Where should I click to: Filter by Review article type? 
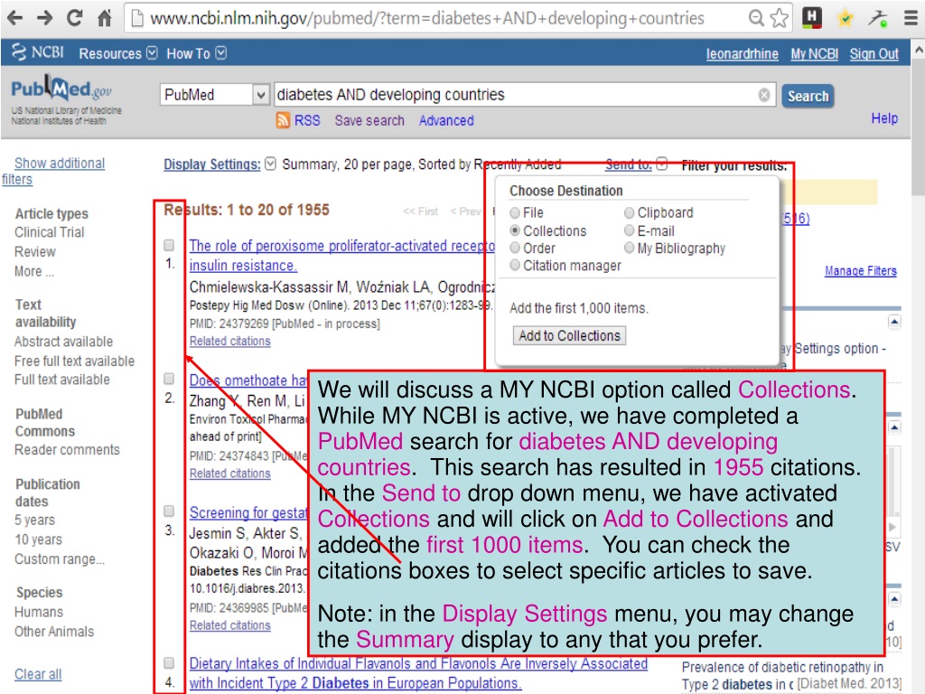coord(35,252)
